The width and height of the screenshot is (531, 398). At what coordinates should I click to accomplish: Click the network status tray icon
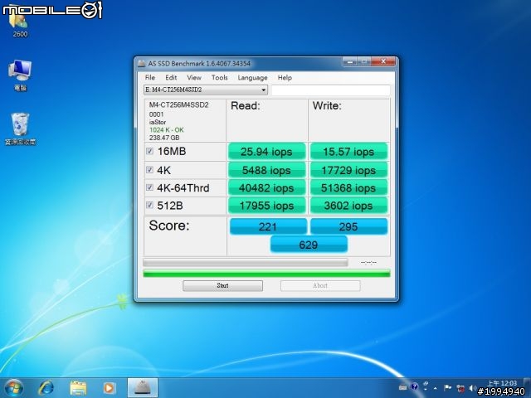coord(460,388)
